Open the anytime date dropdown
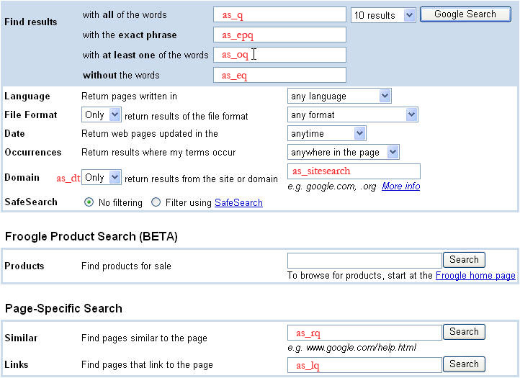Screen dimensions: 520x378 327,133
